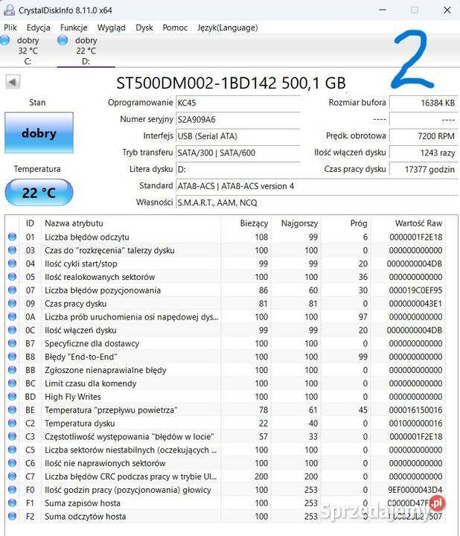Screen dimensions: 460x536
Task: Click buffer size value 16384 KB
Action: [x=424, y=103]
